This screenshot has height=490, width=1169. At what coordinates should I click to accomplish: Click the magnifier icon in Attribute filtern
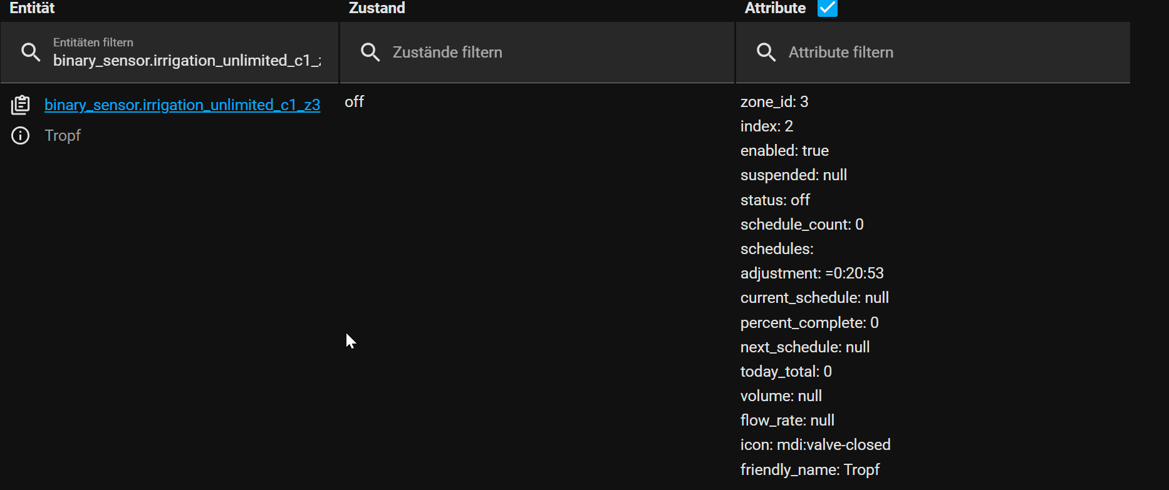pyautogui.click(x=766, y=53)
